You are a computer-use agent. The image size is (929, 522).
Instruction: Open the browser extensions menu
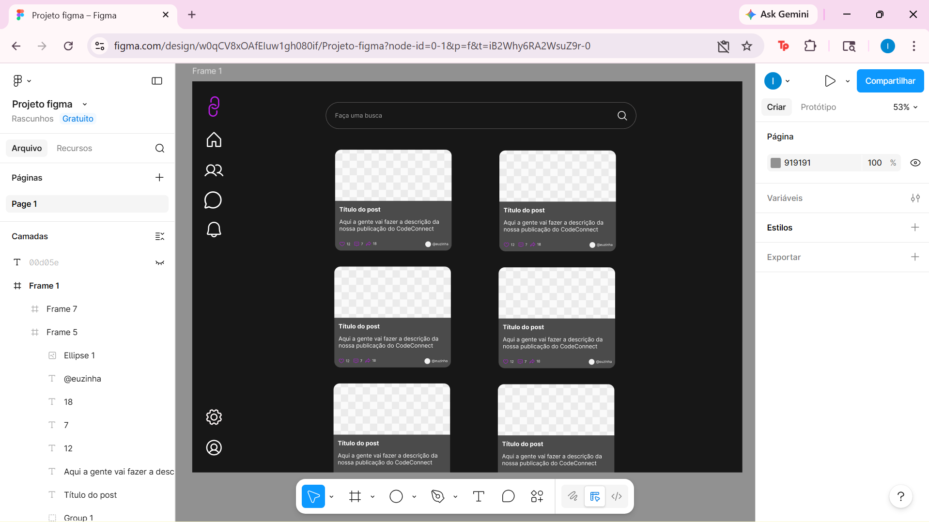(x=810, y=46)
